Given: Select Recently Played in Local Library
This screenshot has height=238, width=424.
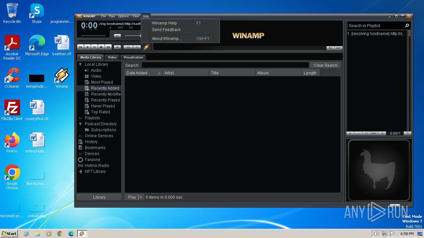Looking at the screenshot, I should pos(105,100).
